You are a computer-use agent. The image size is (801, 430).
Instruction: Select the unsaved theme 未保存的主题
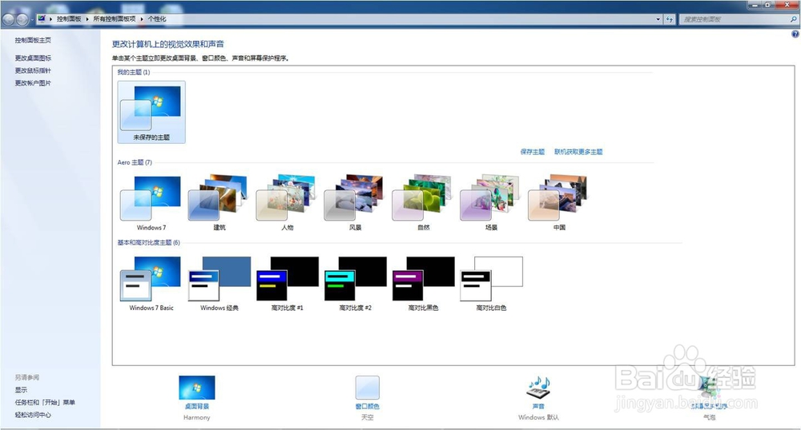click(151, 112)
